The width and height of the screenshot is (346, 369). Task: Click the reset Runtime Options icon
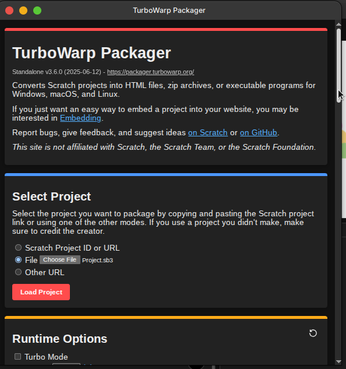click(313, 333)
